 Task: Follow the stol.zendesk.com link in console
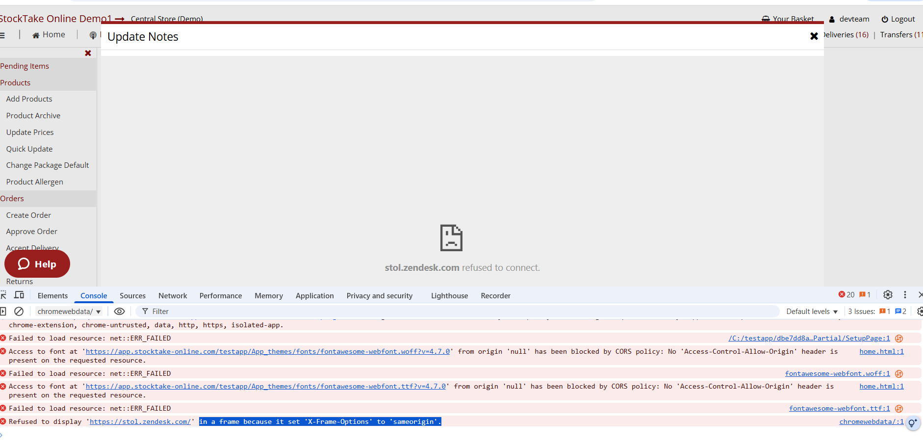tap(140, 421)
